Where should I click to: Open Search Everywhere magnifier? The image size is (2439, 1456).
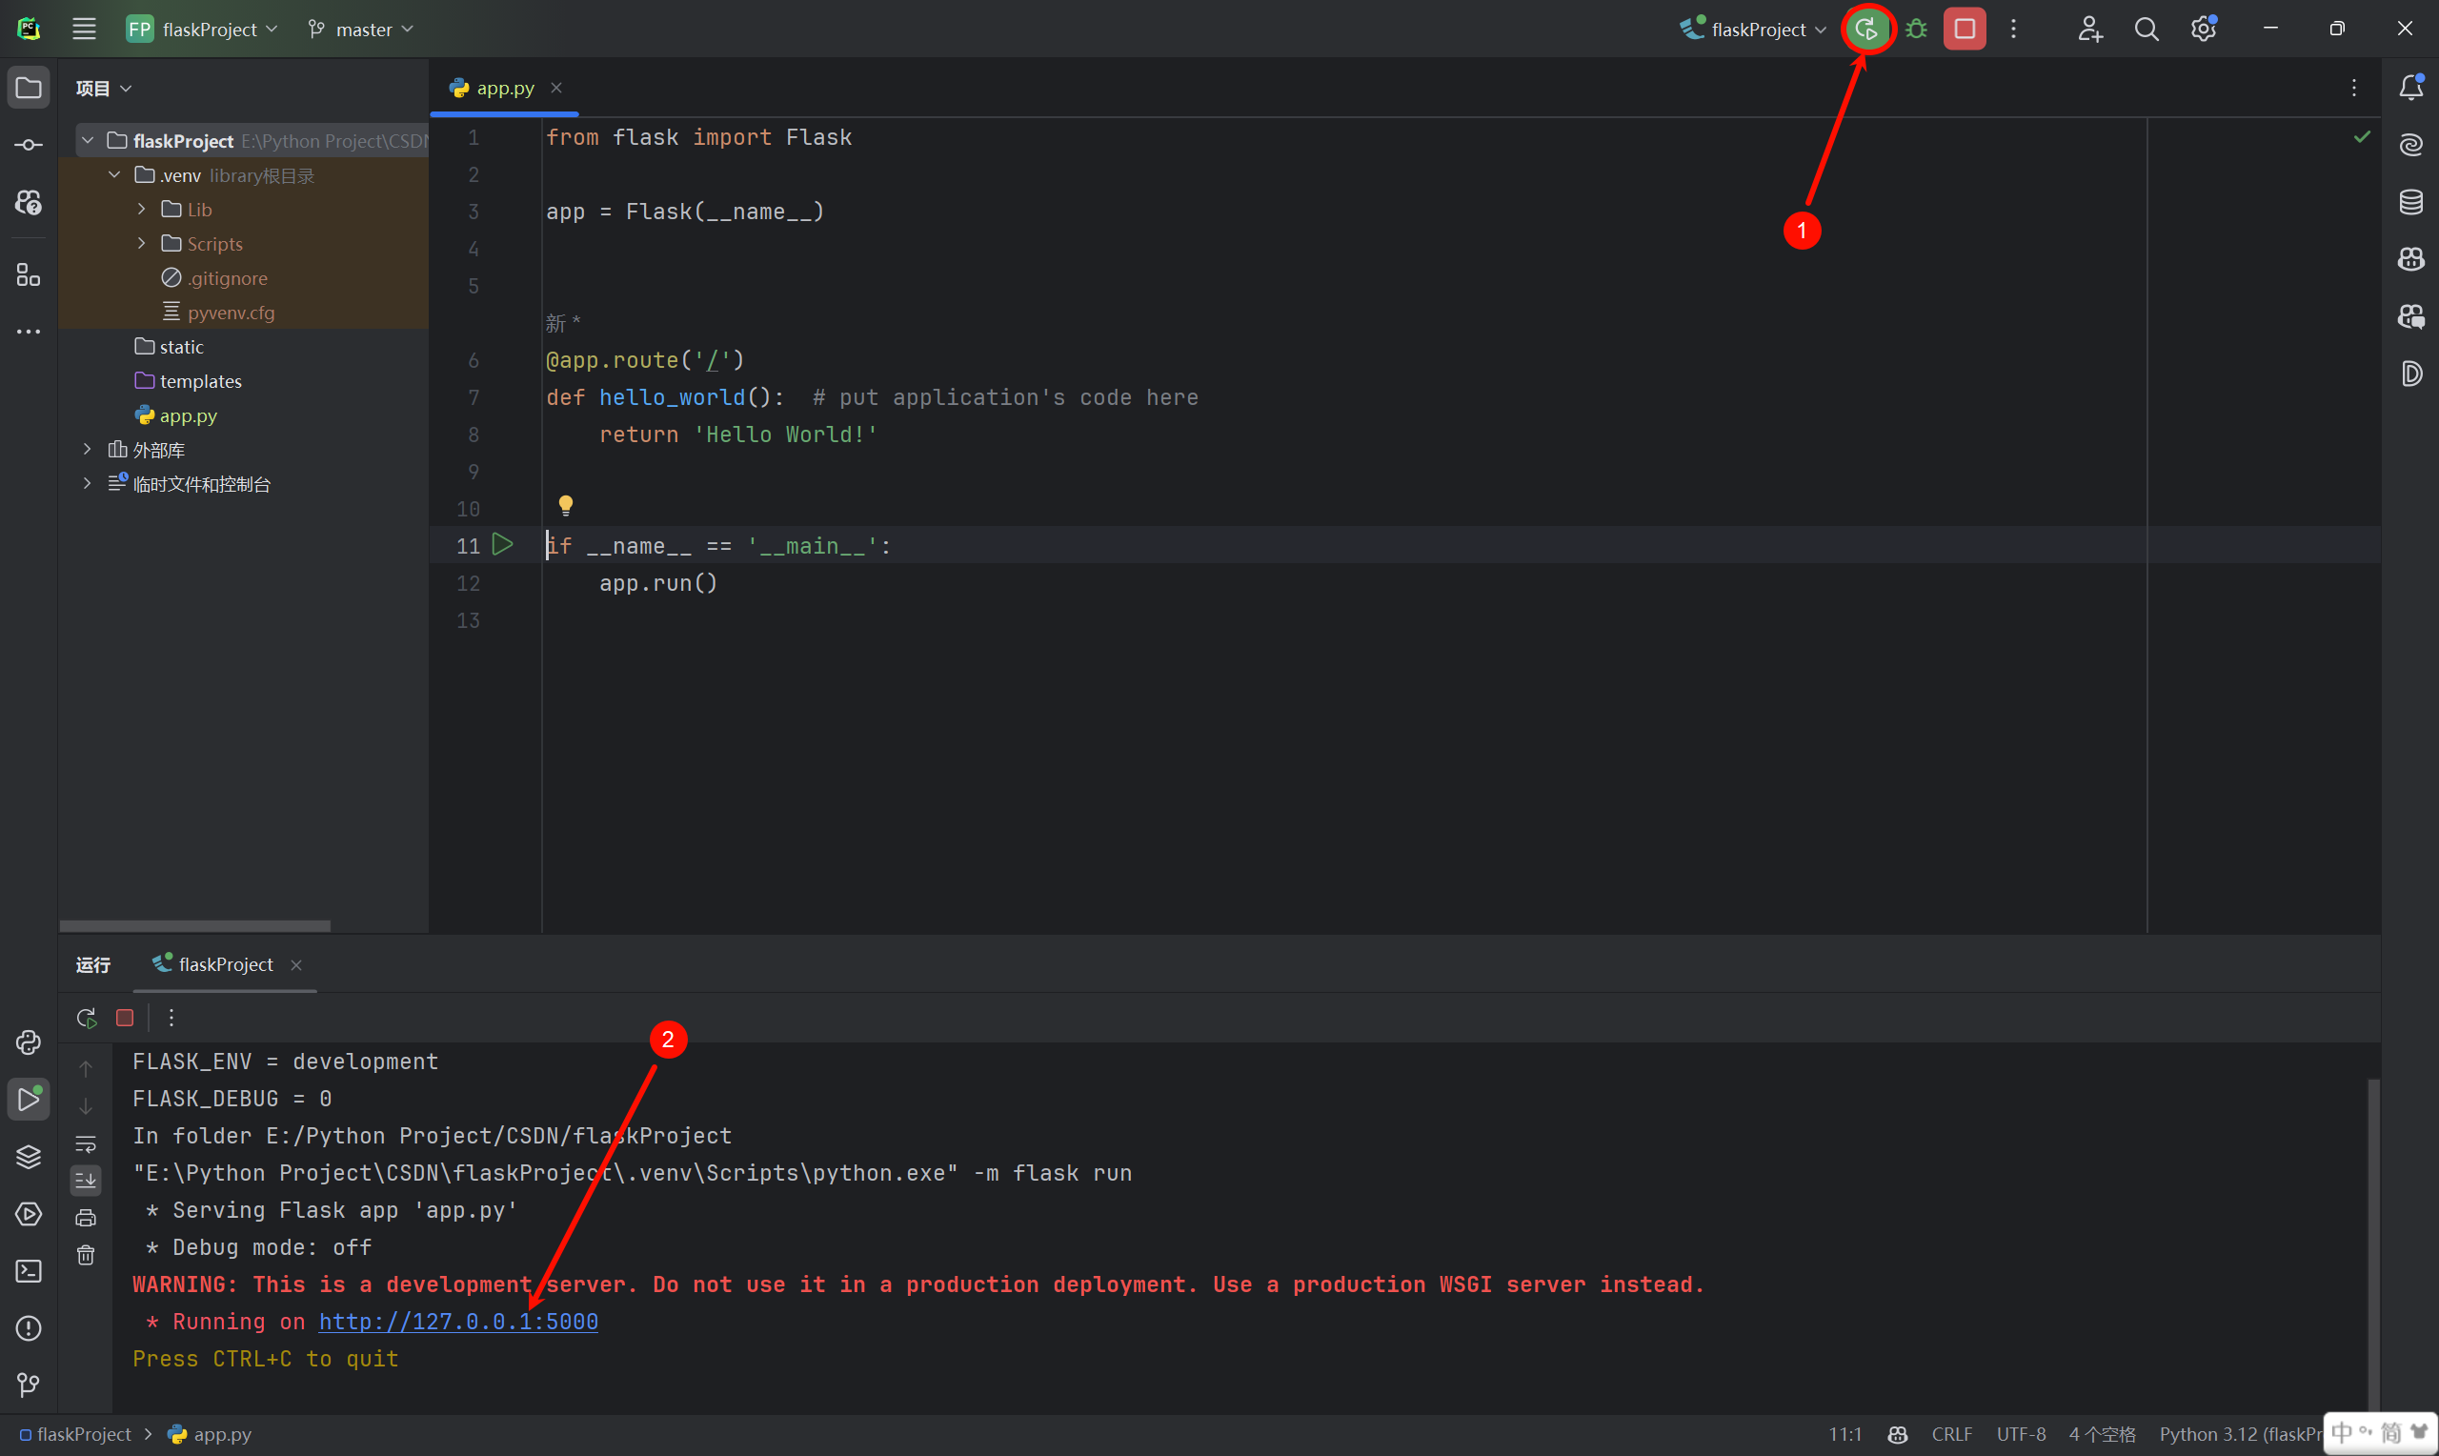(x=2146, y=29)
